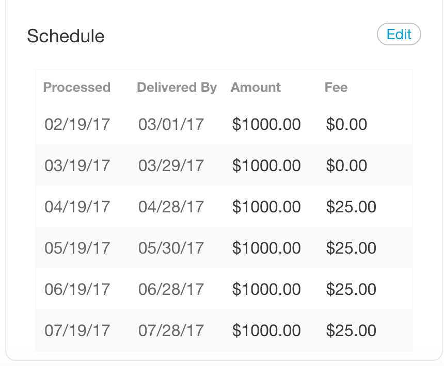Click the Amount column header

click(256, 87)
